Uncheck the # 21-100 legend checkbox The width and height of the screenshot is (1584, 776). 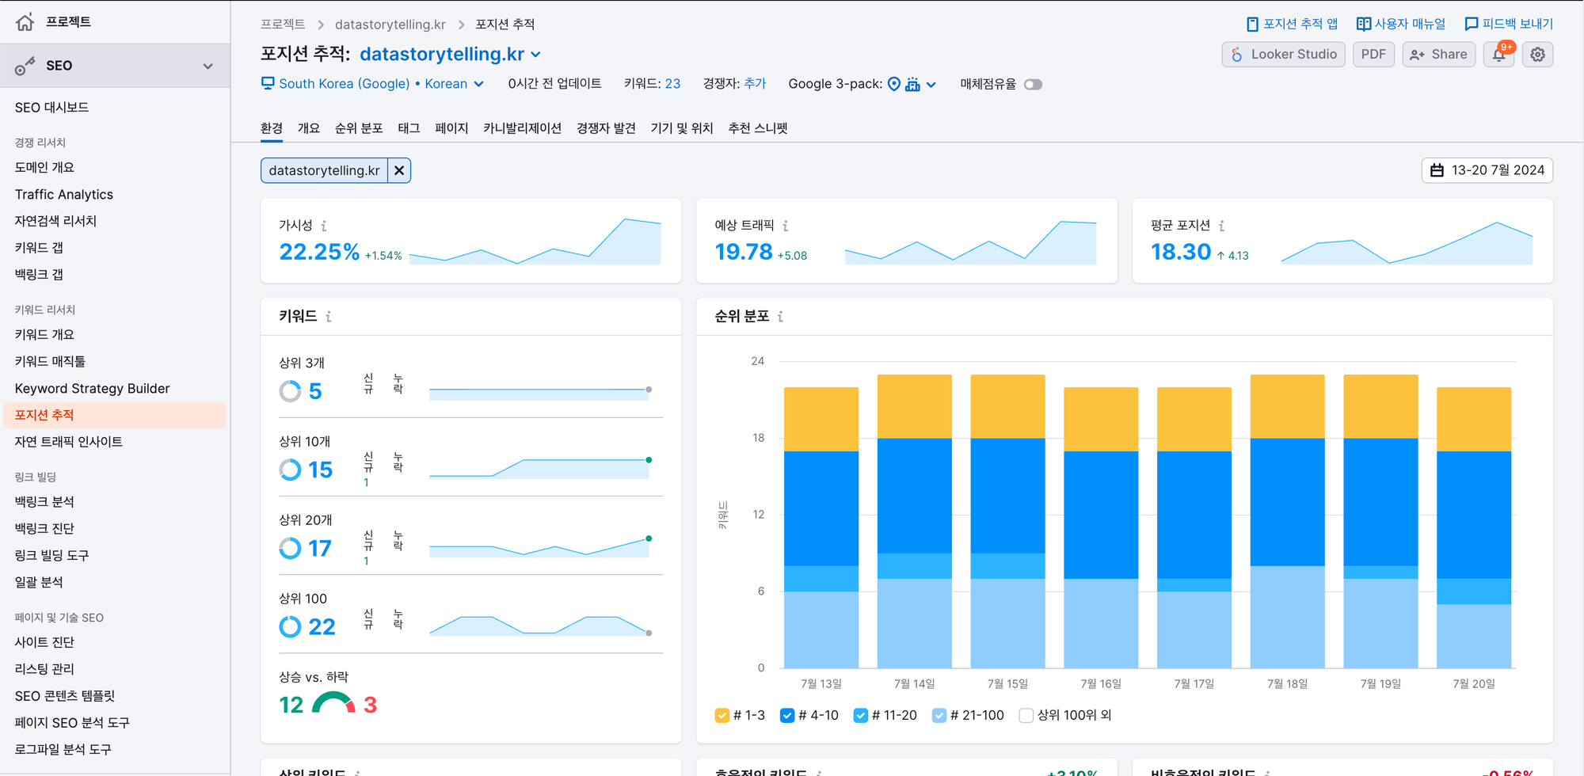tap(939, 716)
